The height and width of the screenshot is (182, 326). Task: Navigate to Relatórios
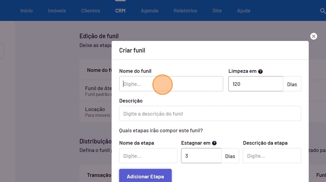pos(185,11)
